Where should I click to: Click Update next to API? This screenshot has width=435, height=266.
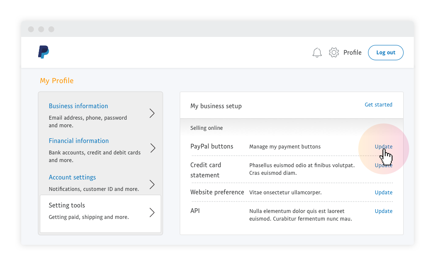click(x=383, y=211)
